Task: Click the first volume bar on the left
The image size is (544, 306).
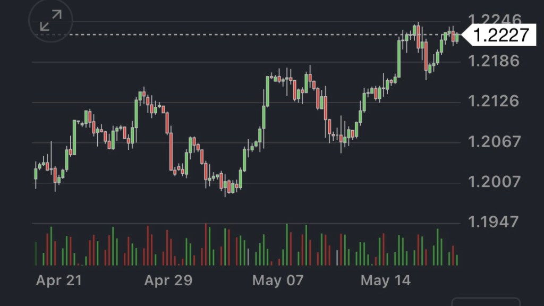Action: (x=36, y=253)
